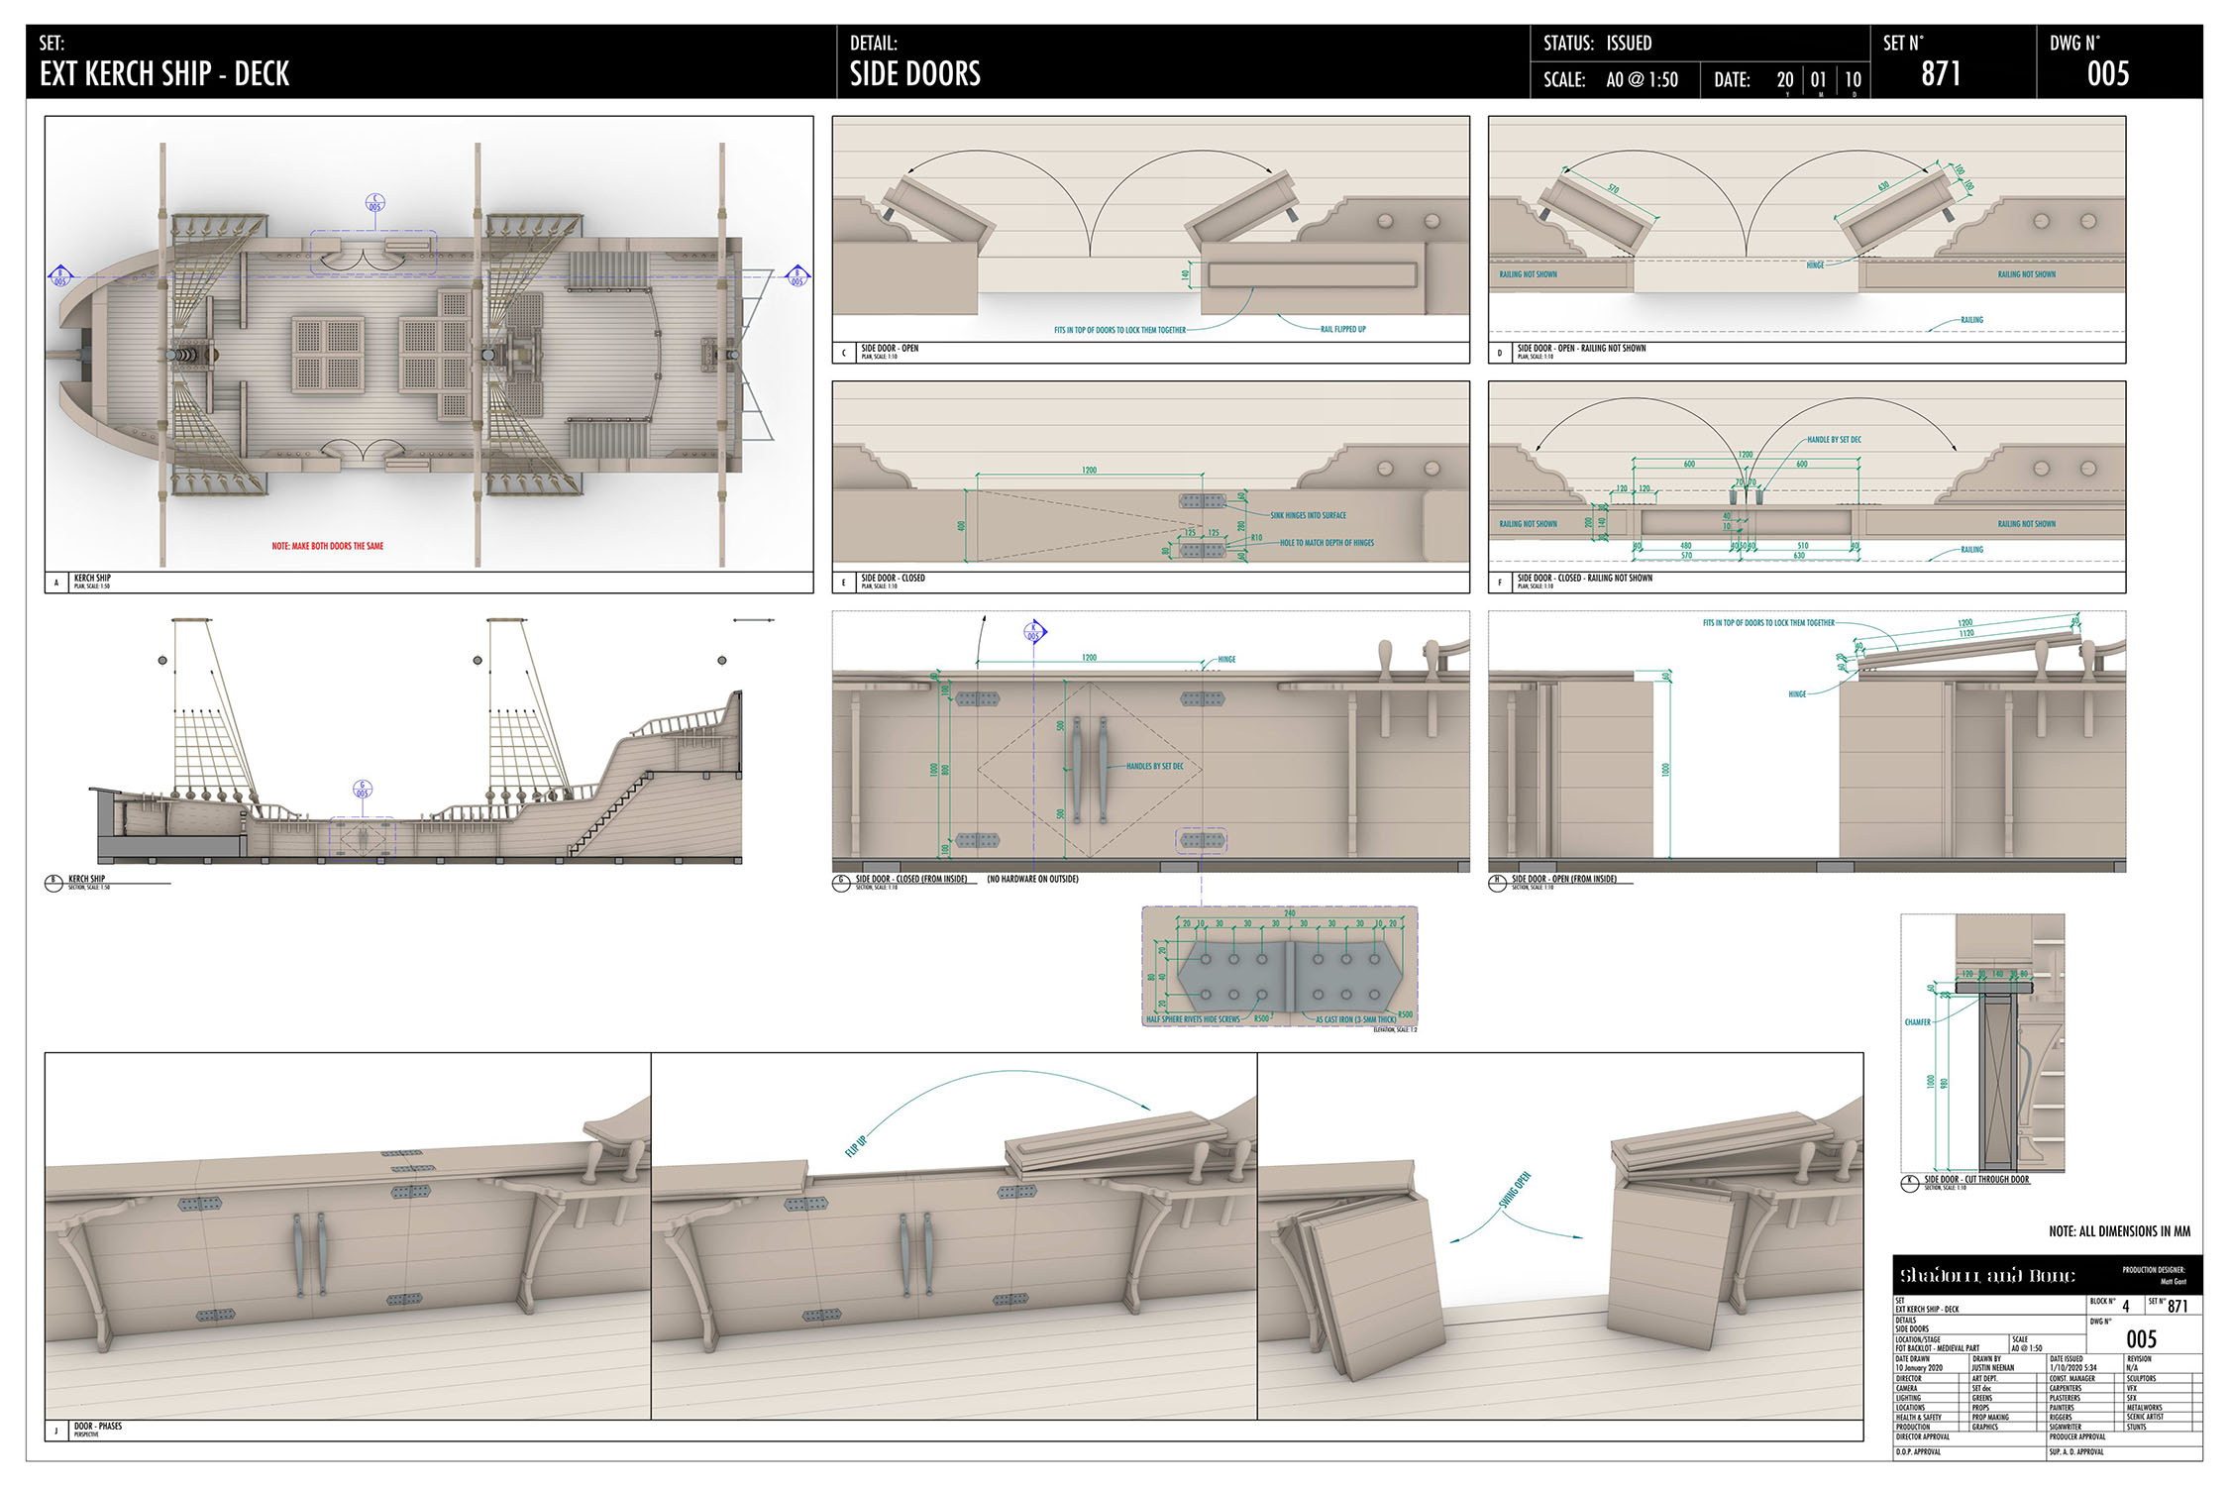The width and height of the screenshot is (2229, 1486).
Task: Click the SWING OPEN arrow label
Action: coord(1515,1190)
